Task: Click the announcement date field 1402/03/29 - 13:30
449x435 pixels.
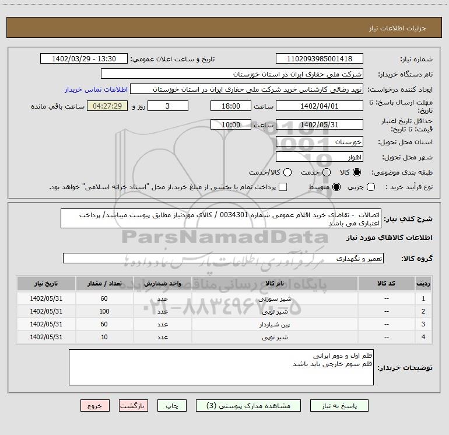Action: point(84,58)
